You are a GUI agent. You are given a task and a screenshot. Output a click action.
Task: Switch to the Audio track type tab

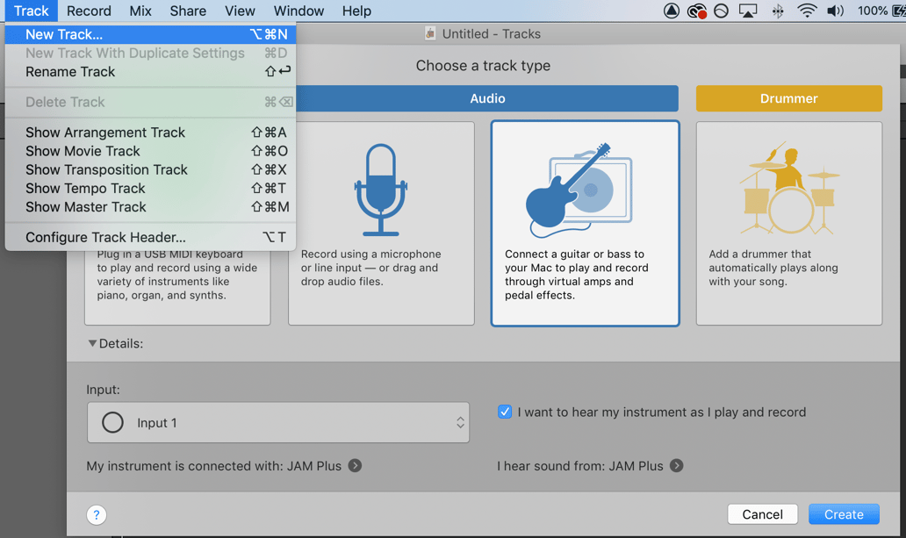pos(488,97)
